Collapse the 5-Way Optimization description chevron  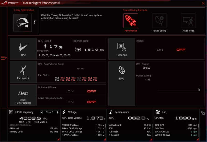[x=35, y=22]
